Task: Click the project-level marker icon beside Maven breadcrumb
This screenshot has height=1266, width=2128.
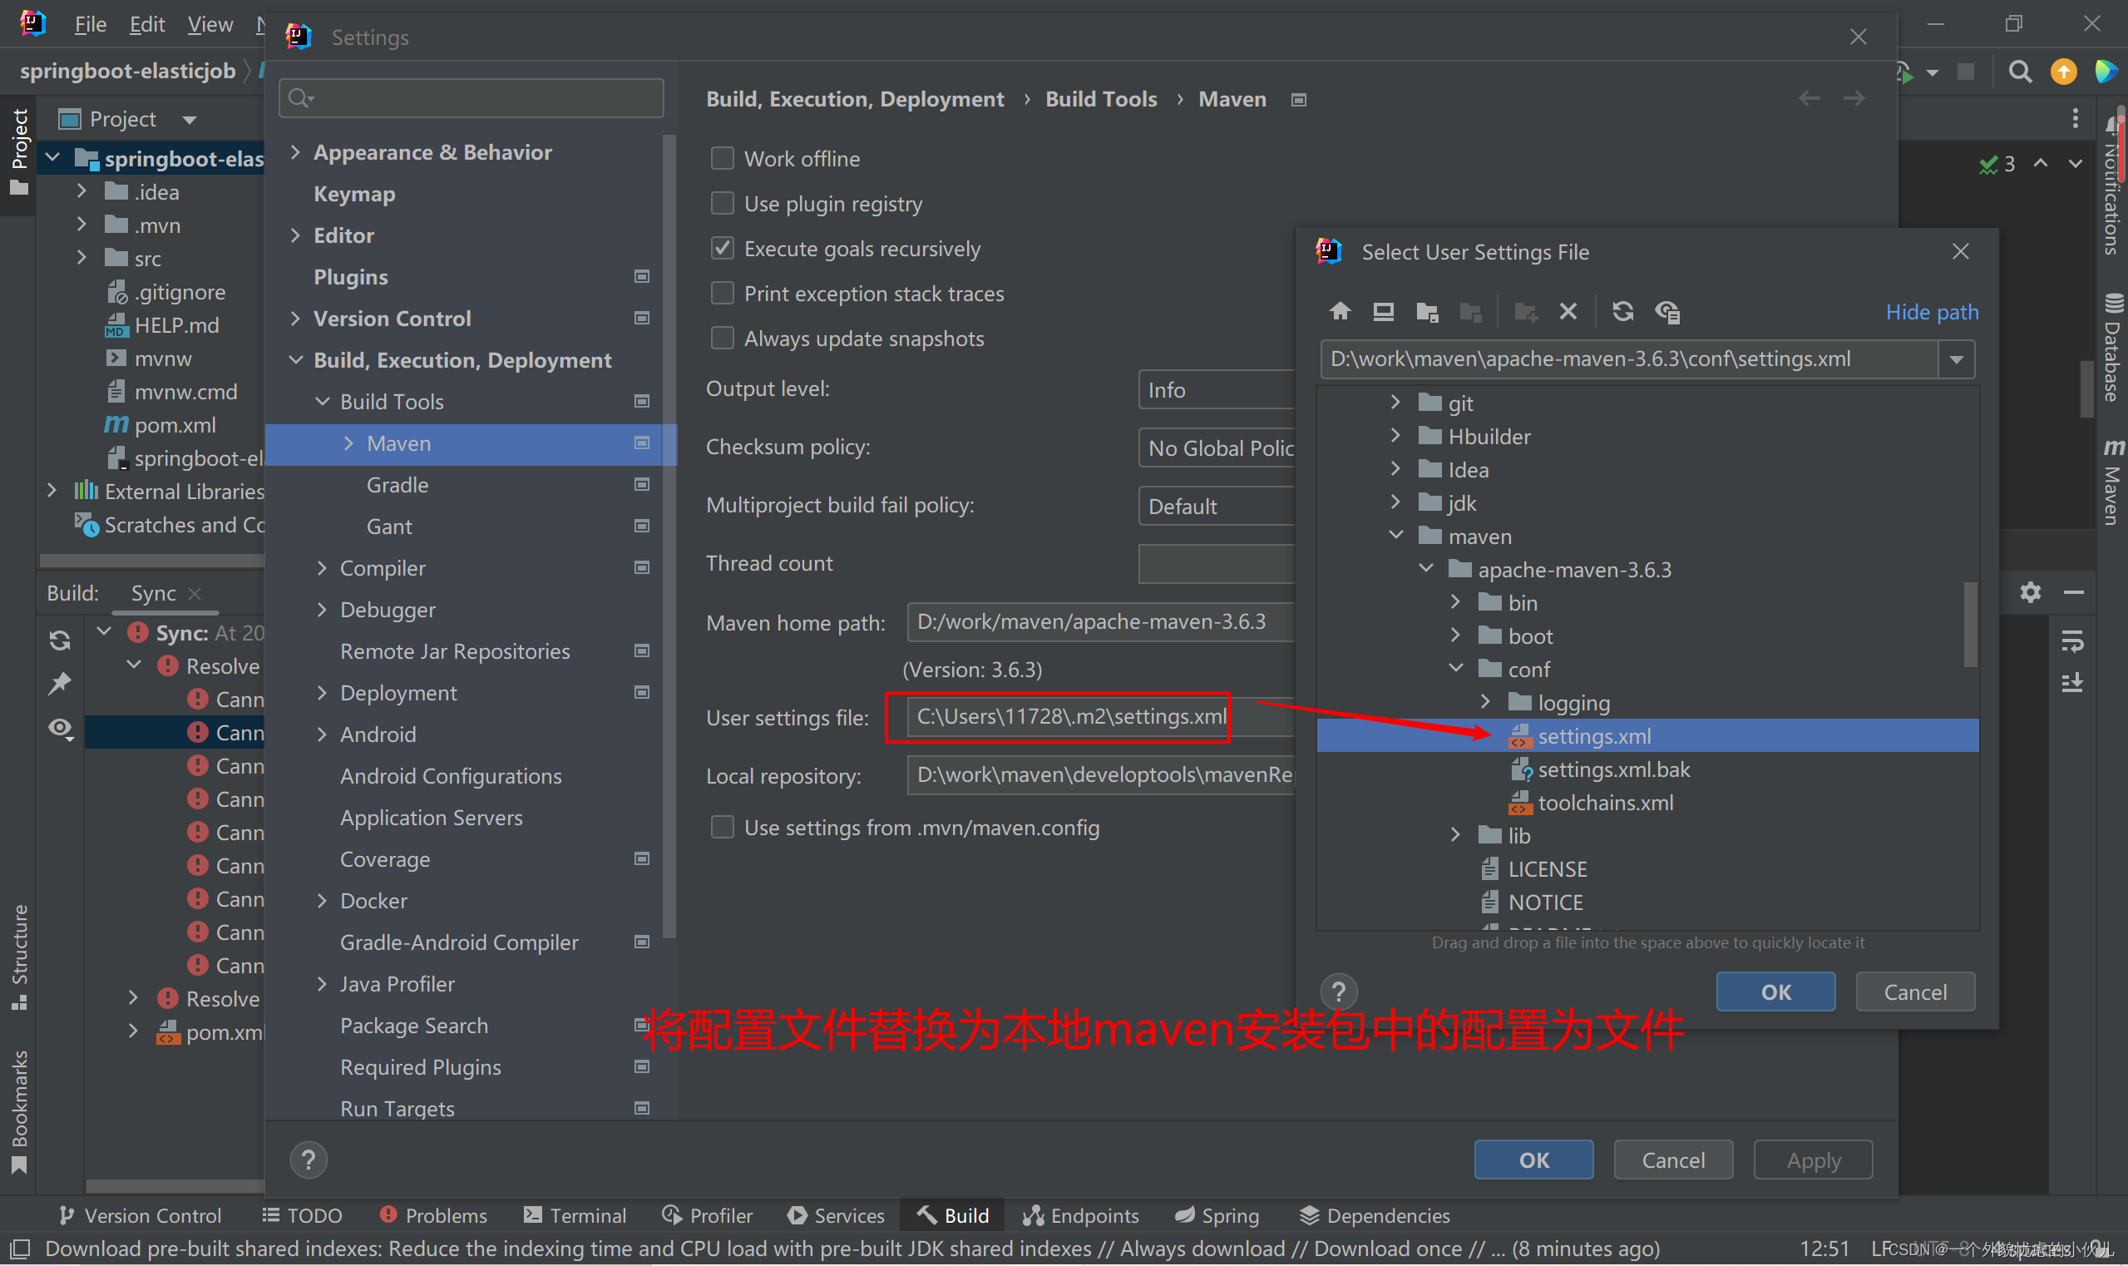Action: 1298,100
